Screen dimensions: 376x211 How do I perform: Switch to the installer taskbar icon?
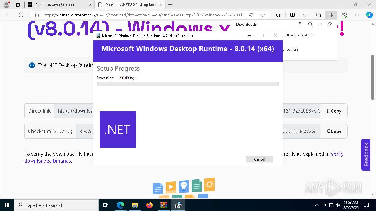(178, 205)
